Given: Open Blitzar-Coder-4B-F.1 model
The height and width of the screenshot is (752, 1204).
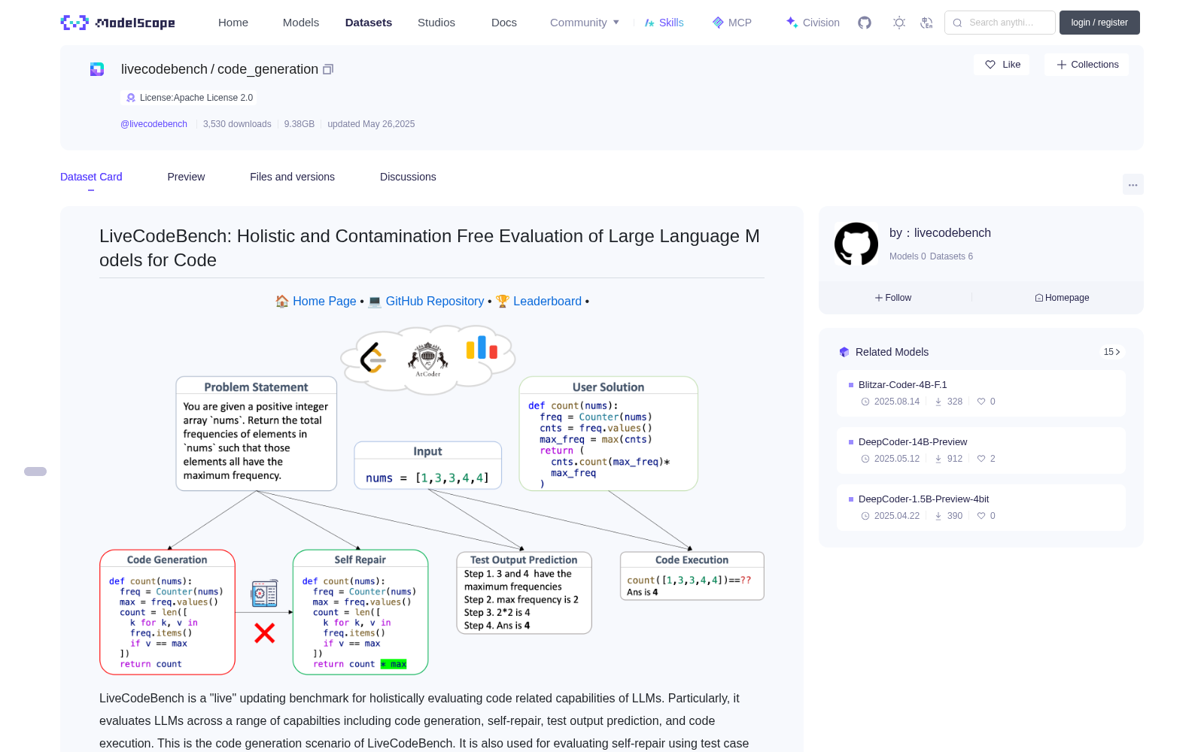Looking at the screenshot, I should (x=981, y=393).
